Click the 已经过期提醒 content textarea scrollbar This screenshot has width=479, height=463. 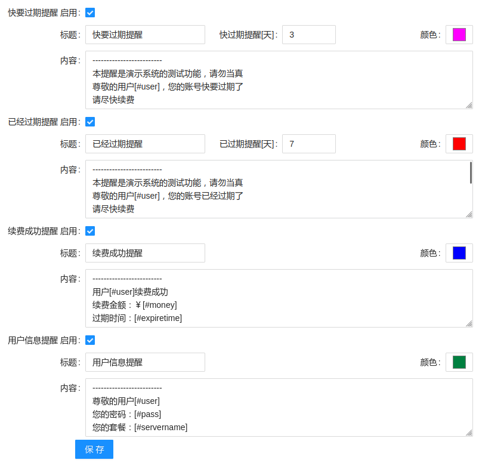(471, 173)
